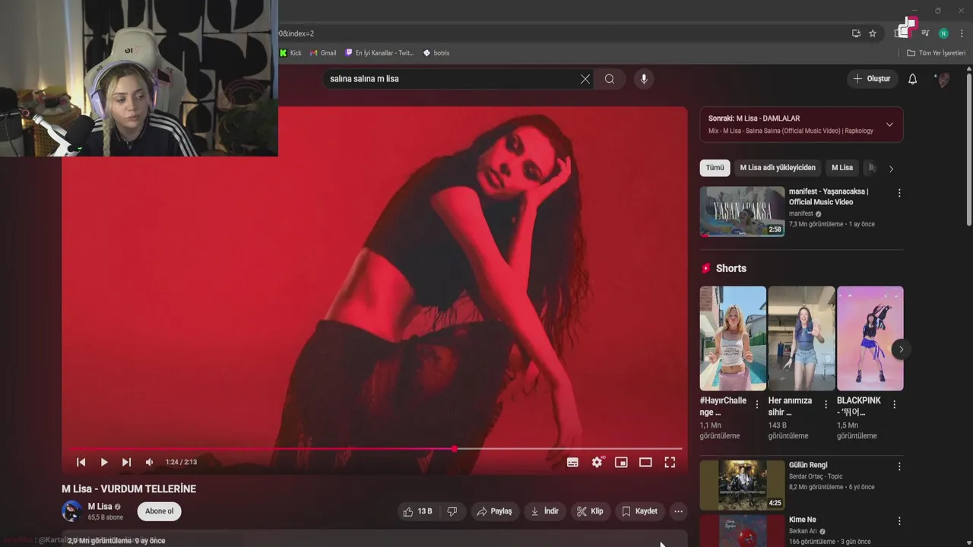Open the notifications bell
The height and width of the screenshot is (547, 973).
(913, 79)
